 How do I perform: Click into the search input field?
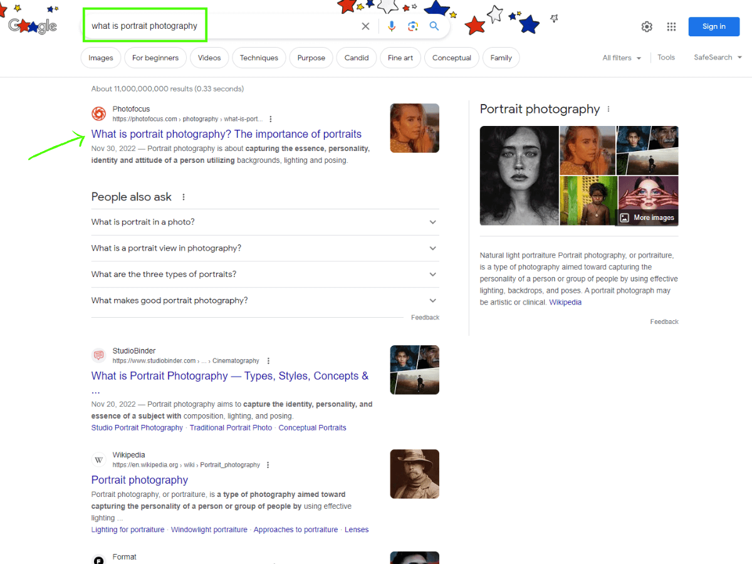[219, 26]
